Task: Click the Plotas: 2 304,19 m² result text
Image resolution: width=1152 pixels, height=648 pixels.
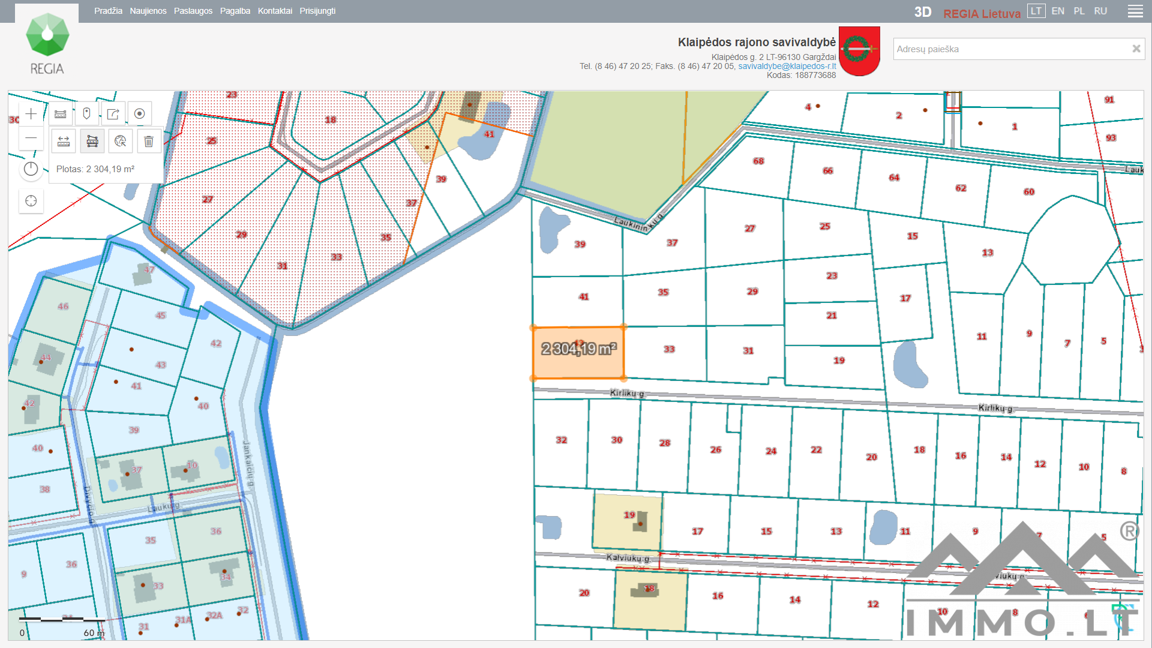Action: [95, 169]
